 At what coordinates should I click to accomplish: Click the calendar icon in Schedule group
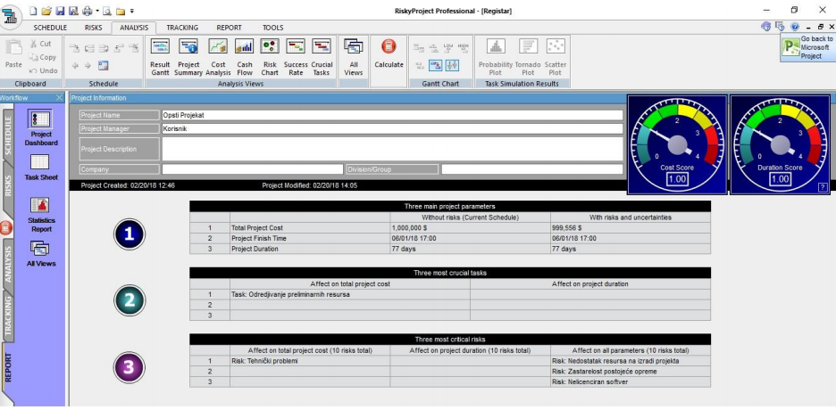(x=104, y=65)
